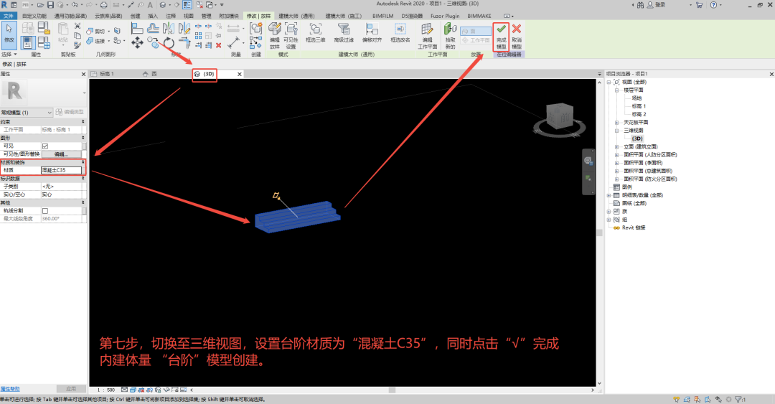Select Revit 链接 in project browser
775x404 pixels.
tap(633, 227)
